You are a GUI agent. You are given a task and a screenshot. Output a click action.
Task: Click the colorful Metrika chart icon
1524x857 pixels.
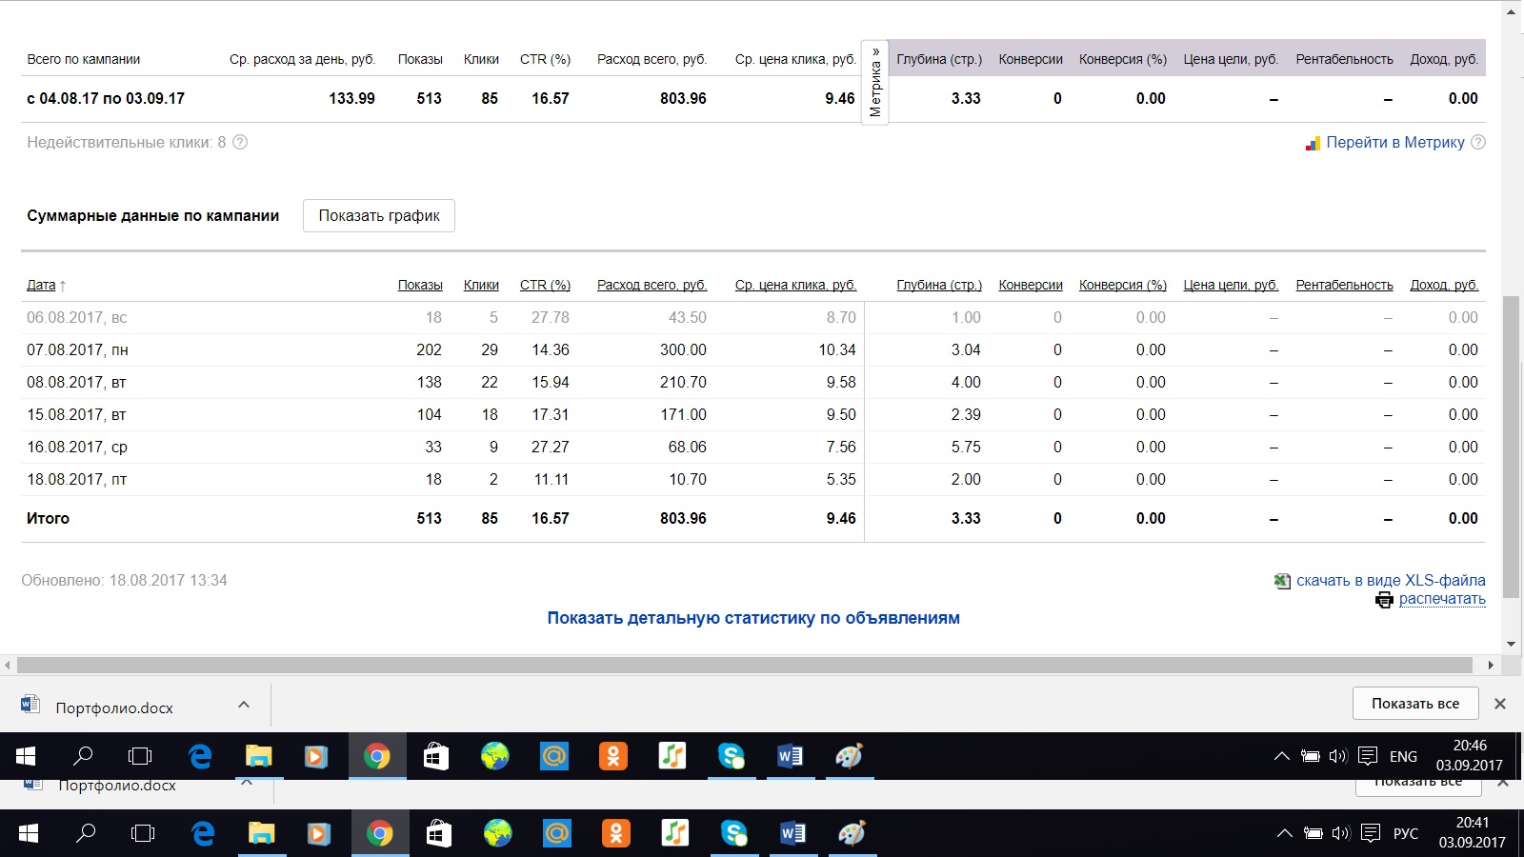[1313, 143]
